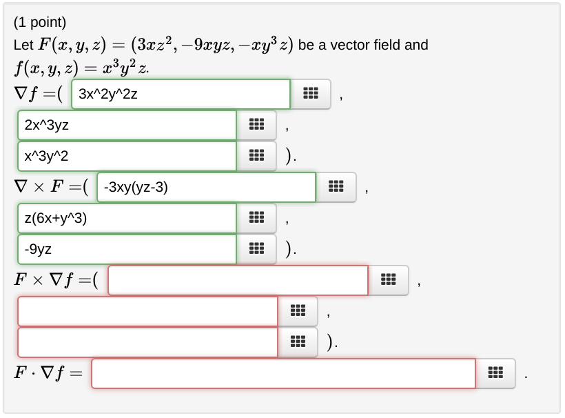Open the equation editor for the dot product field
Image resolution: width=565 pixels, height=418 pixels.
click(495, 374)
